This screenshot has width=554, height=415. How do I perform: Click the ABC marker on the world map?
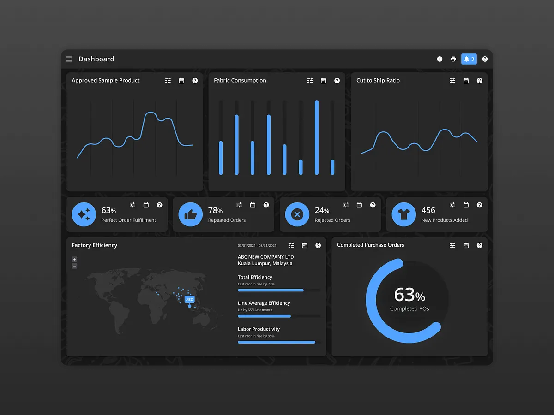click(x=189, y=299)
